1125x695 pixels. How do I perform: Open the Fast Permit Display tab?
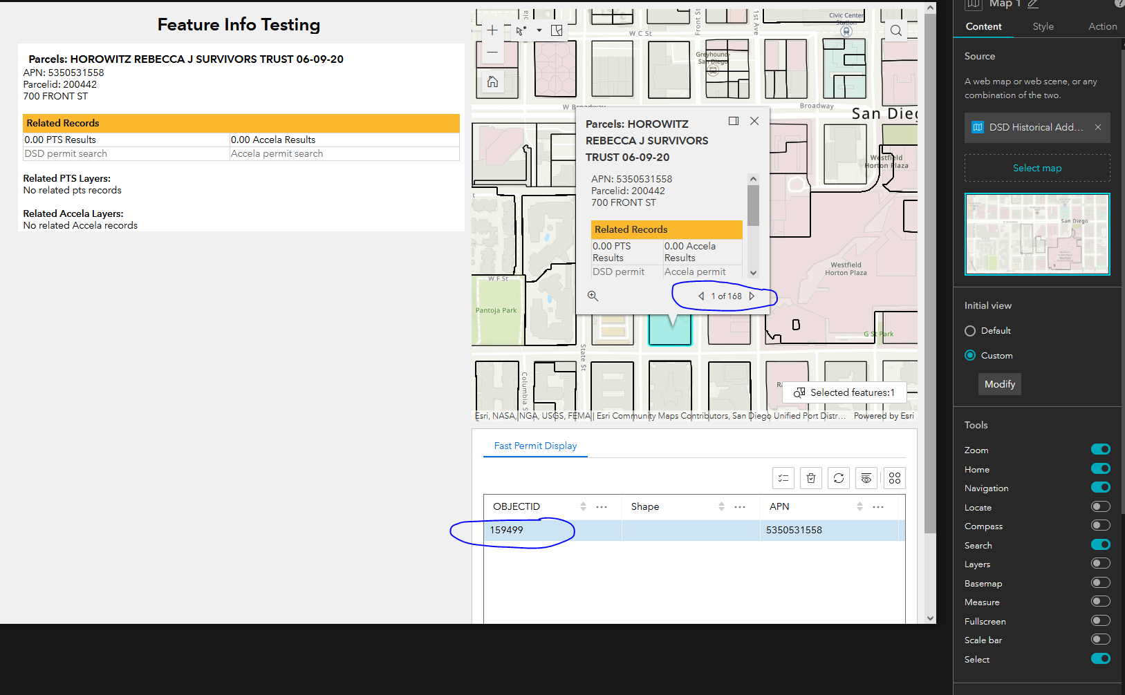pos(535,446)
